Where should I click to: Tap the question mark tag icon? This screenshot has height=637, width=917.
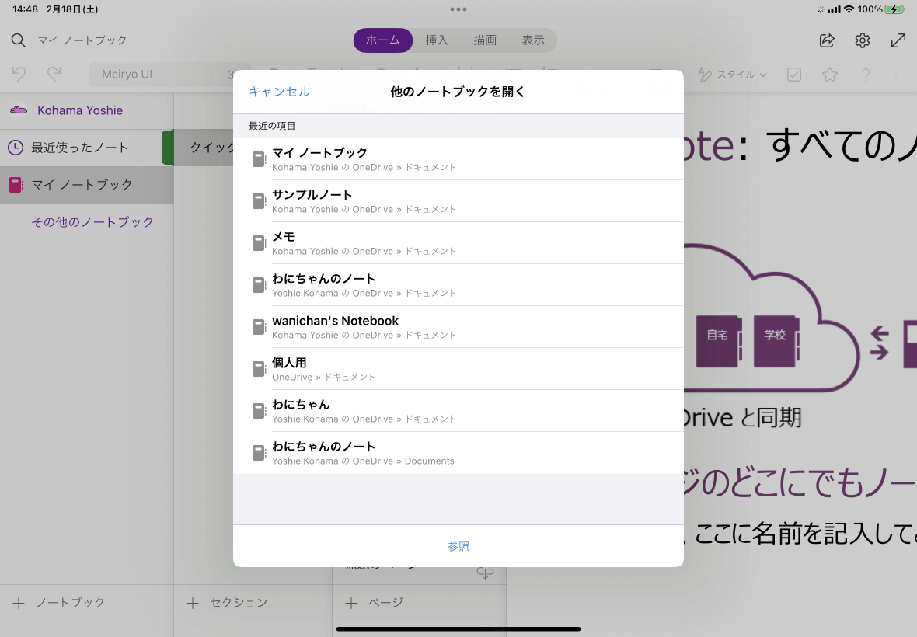coord(866,75)
